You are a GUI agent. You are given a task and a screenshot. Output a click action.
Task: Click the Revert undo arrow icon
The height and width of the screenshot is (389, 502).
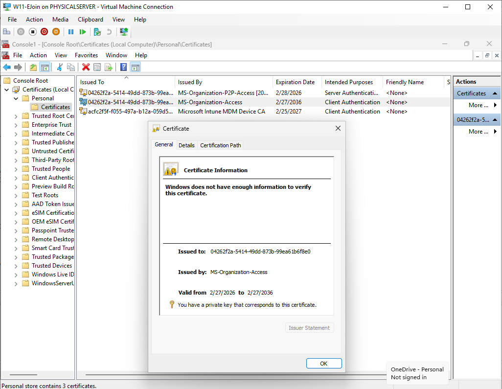tap(109, 32)
